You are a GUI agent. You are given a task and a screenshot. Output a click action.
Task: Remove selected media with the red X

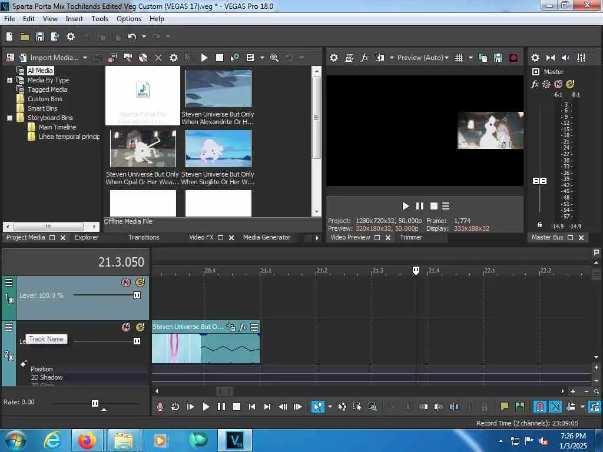[x=158, y=58]
